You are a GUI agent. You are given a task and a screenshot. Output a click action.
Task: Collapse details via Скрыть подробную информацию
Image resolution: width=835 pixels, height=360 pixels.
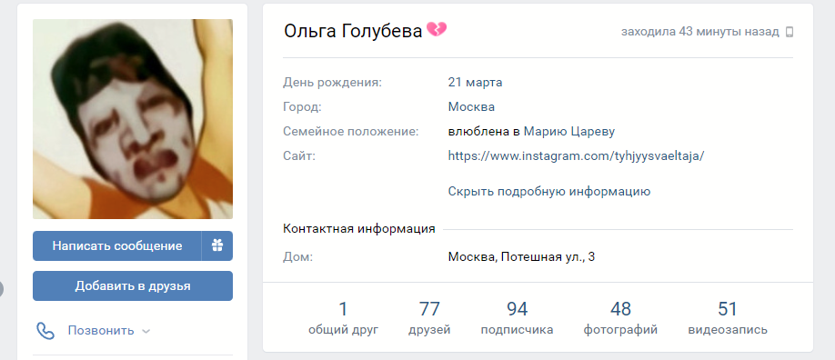[549, 192]
